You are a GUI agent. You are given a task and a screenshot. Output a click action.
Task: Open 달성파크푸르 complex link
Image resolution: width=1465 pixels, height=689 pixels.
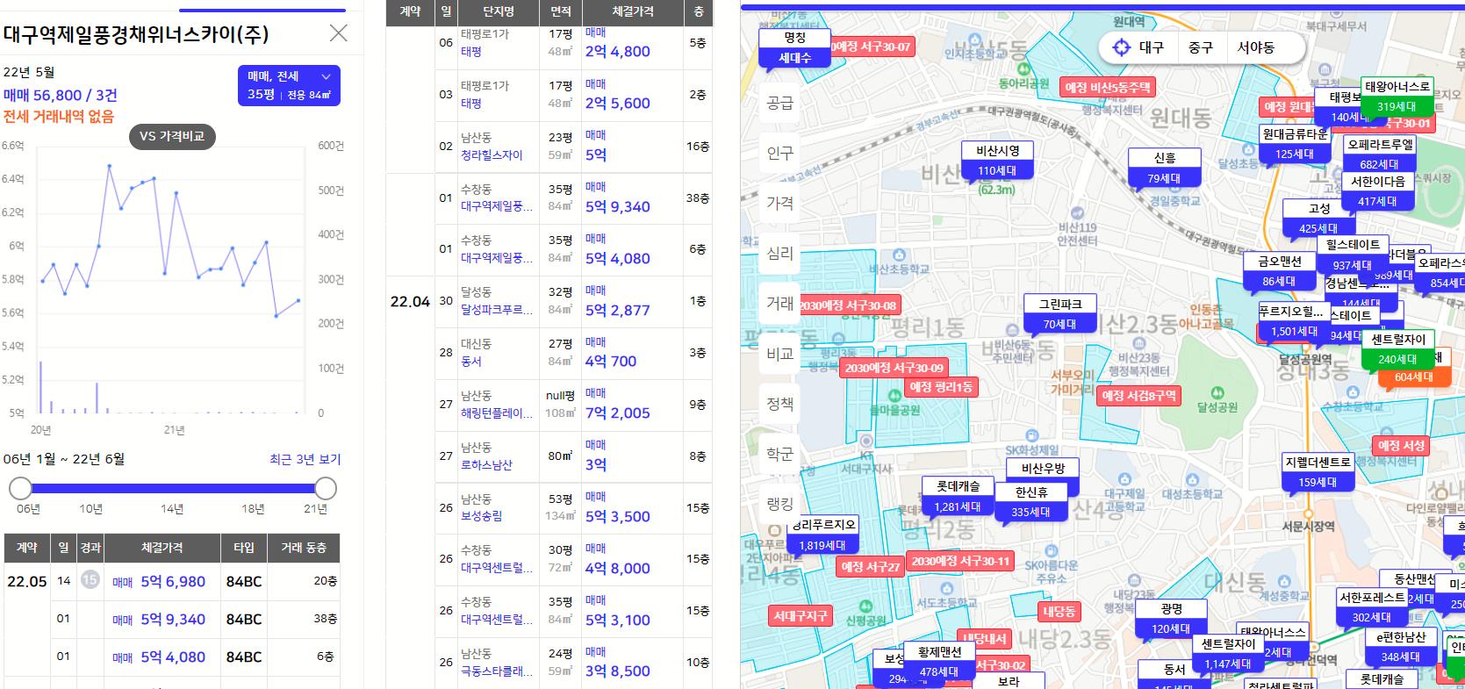click(497, 310)
